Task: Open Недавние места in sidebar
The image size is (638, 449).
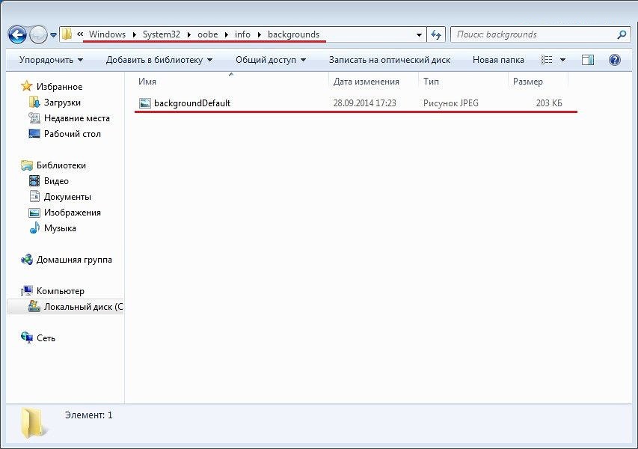Action: [x=77, y=118]
